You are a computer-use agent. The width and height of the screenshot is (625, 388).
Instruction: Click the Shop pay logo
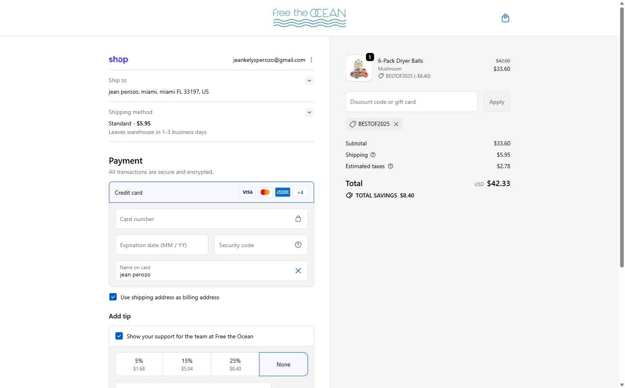click(x=118, y=60)
